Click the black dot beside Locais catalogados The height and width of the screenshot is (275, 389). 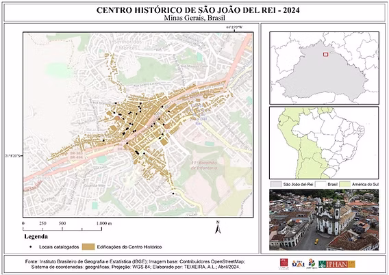point(31,247)
